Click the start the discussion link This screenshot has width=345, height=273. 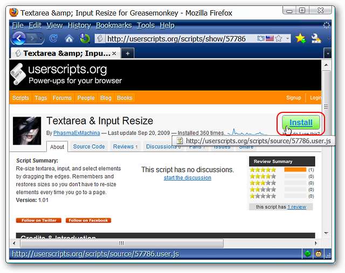point(188,178)
